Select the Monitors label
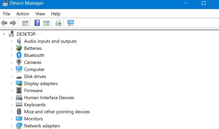Screen dimensions: 219x129 (x=33, y=119)
